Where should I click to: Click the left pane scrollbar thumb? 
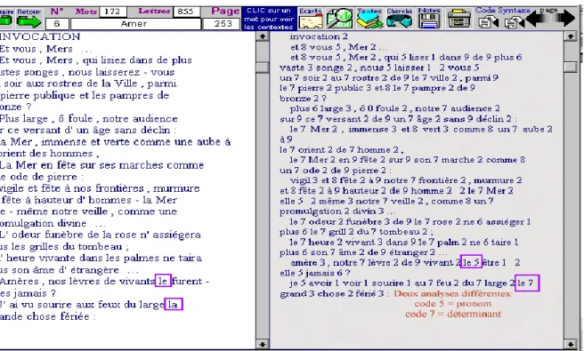coord(263,68)
